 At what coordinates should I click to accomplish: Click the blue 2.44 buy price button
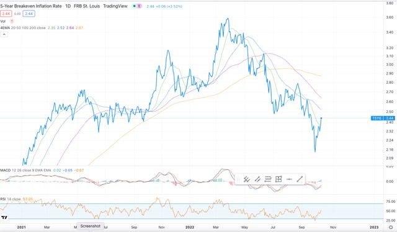[29, 14]
